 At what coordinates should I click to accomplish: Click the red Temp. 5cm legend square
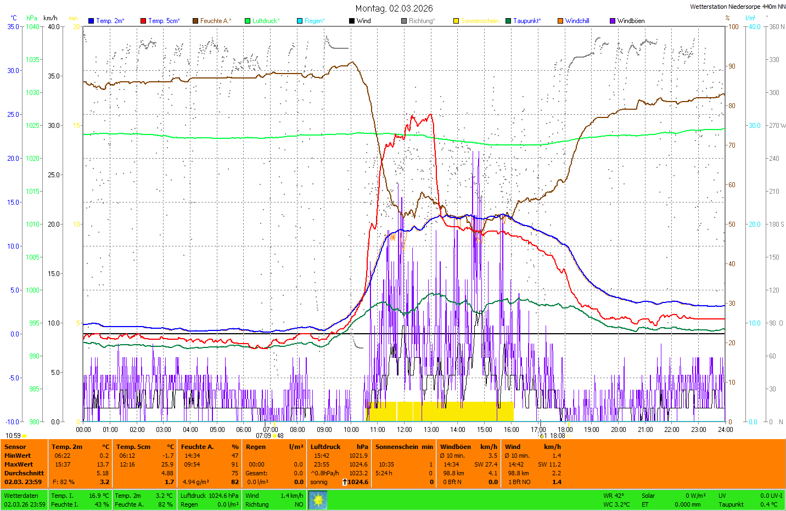(143, 21)
